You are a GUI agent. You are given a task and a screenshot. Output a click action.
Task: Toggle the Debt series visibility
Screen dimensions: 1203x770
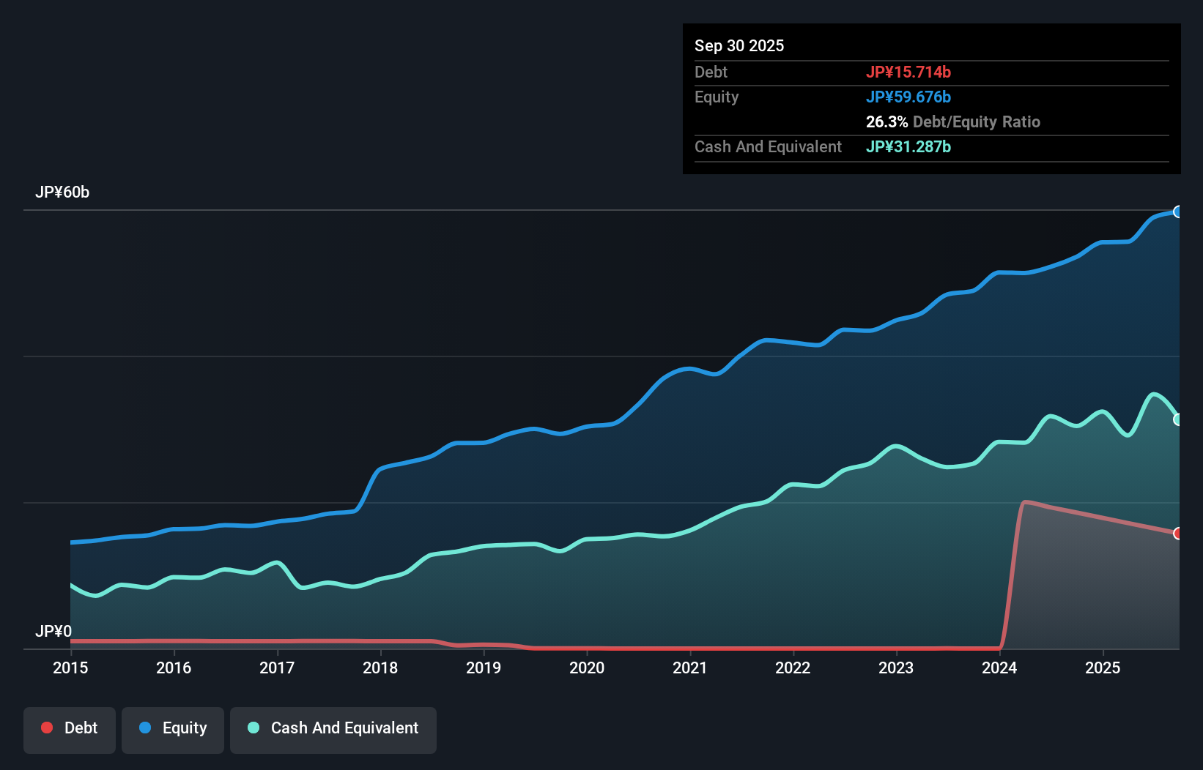70,729
